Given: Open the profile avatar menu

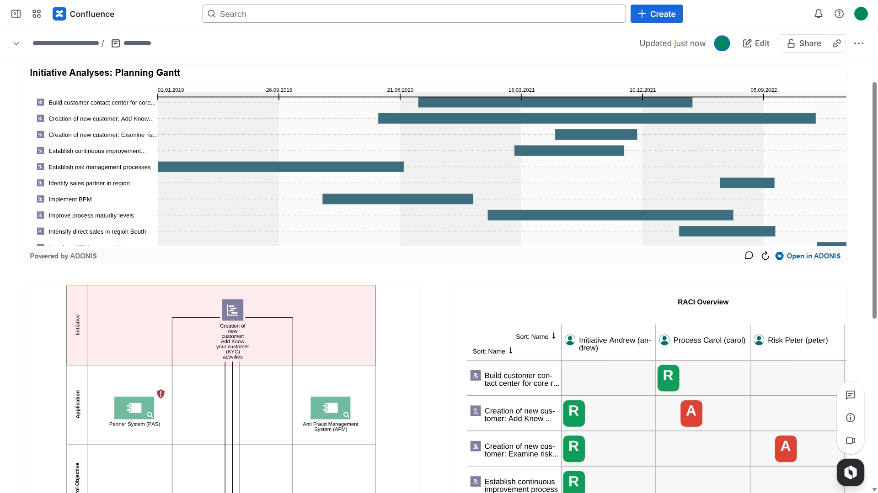Looking at the screenshot, I should tap(861, 14).
